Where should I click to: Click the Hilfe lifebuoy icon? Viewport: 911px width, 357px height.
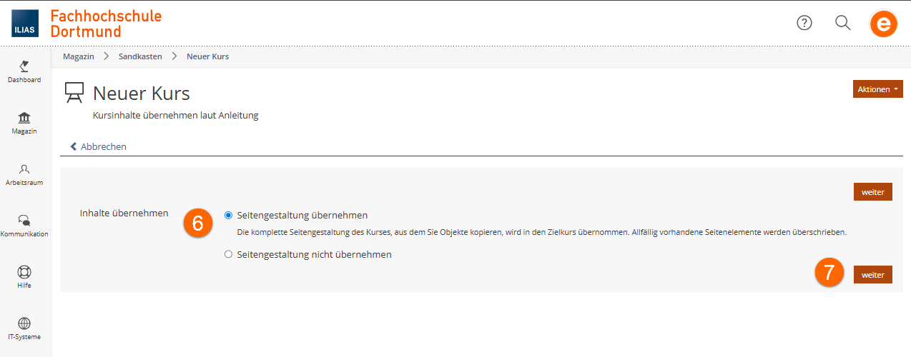click(24, 272)
